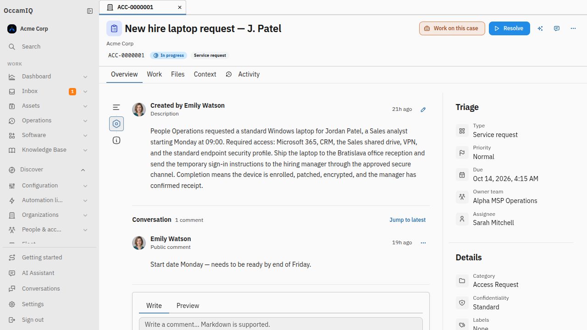Expand the Dashboard chevron
The width and height of the screenshot is (587, 330).
(x=85, y=77)
